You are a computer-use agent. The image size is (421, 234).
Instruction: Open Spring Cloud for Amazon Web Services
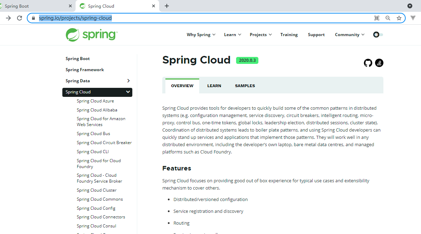(x=101, y=122)
